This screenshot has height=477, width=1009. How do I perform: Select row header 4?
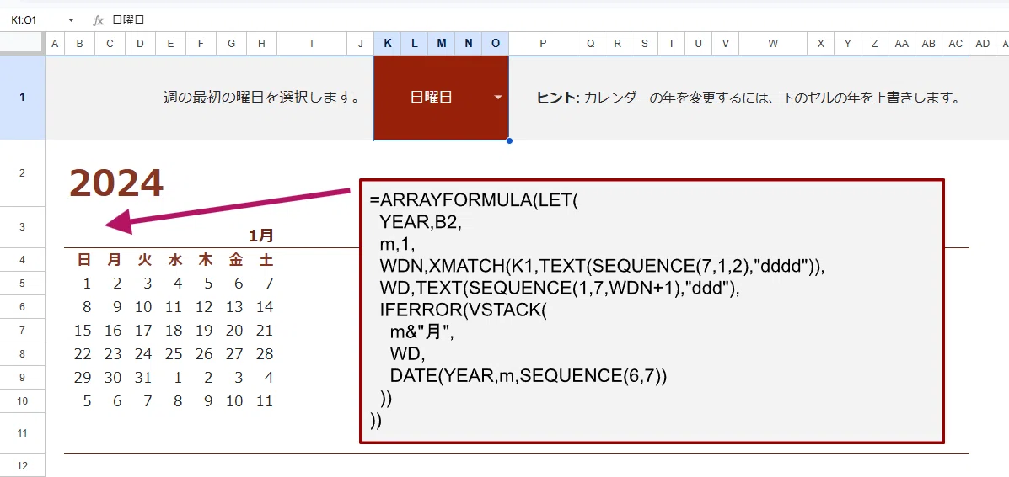23,259
